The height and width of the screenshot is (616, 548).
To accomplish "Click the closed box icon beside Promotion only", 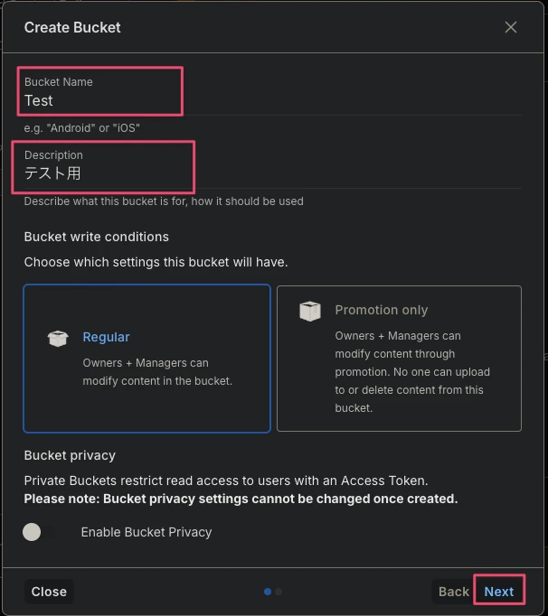I will pyautogui.click(x=310, y=311).
